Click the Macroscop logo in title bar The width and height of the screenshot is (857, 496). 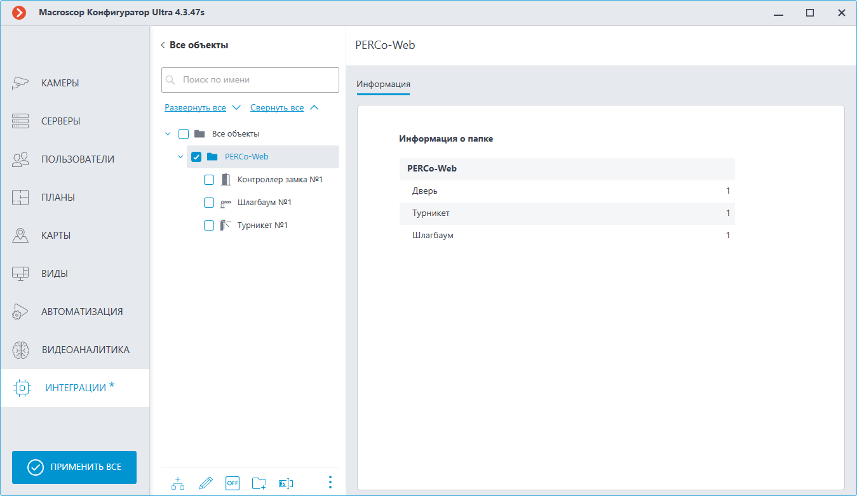(19, 12)
